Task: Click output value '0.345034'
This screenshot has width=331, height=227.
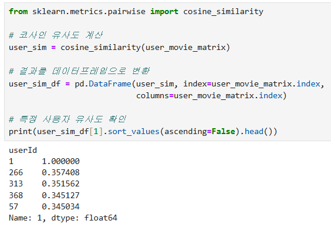Action: (x=60, y=206)
